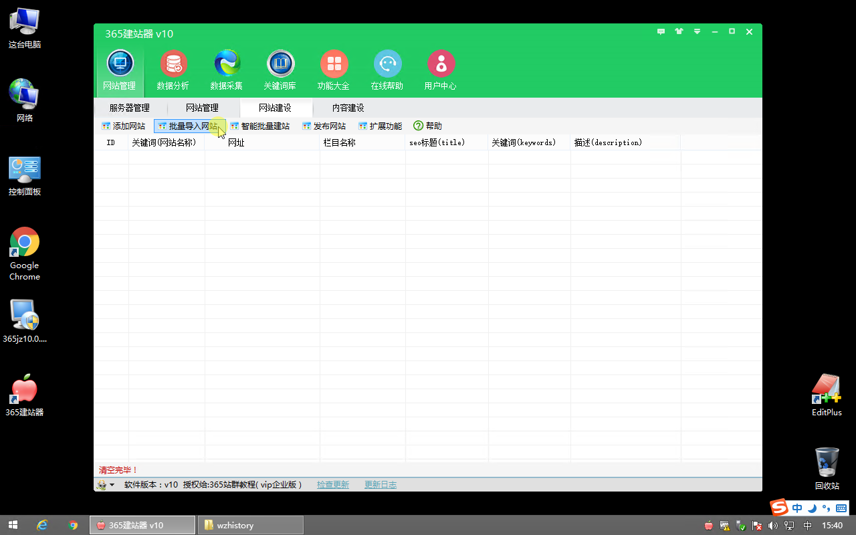Click the taskbar 中 language indicator
Screen dimensions: 856x535
tap(807, 526)
